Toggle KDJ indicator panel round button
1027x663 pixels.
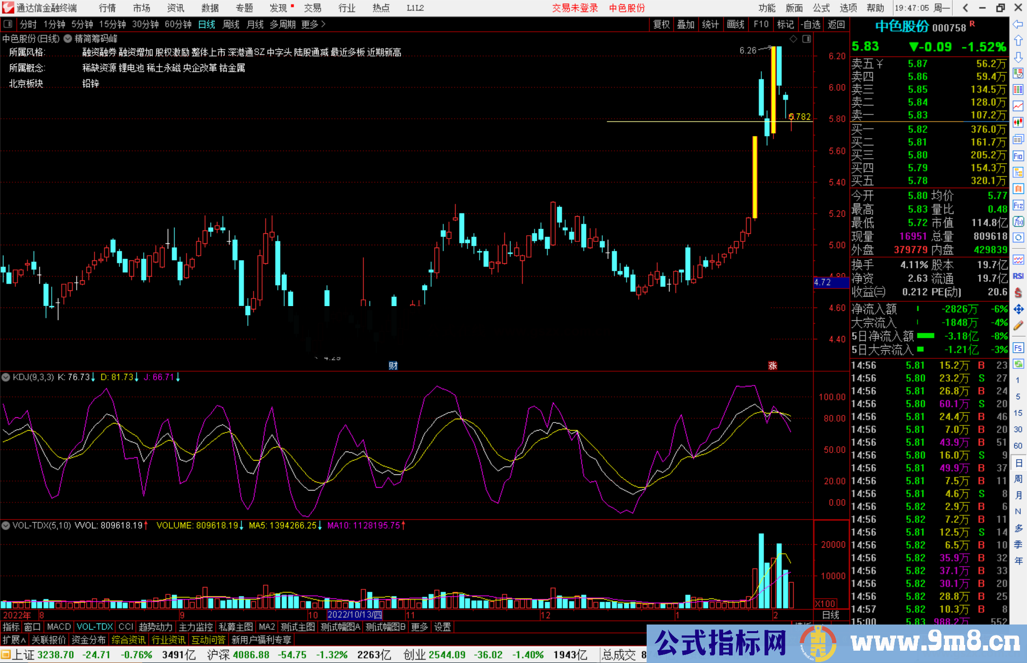[x=6, y=377]
